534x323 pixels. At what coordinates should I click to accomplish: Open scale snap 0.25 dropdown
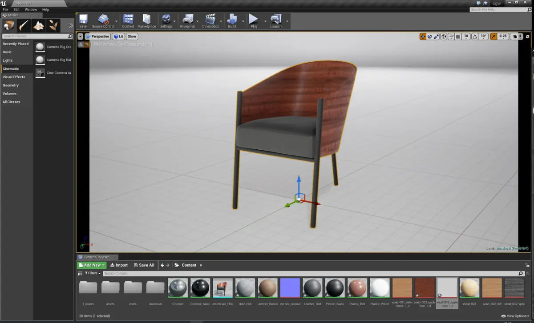pos(503,36)
